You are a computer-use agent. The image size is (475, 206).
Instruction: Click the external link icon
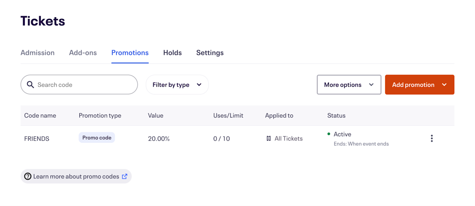(x=125, y=177)
